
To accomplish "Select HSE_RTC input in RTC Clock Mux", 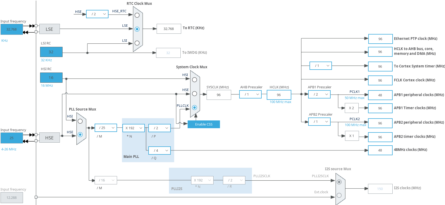I will point(137,15).
